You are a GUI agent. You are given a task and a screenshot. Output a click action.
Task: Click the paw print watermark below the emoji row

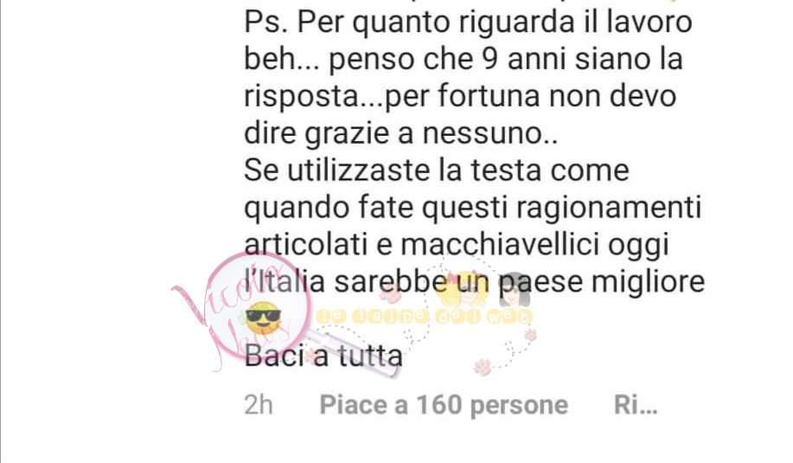click(x=482, y=366)
